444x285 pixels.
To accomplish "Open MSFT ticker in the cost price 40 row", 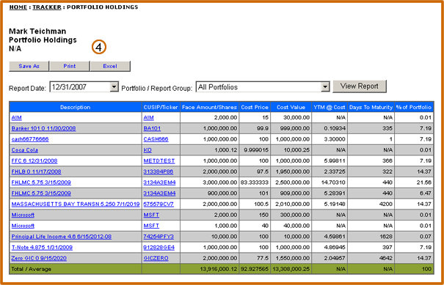I will coord(151,226).
